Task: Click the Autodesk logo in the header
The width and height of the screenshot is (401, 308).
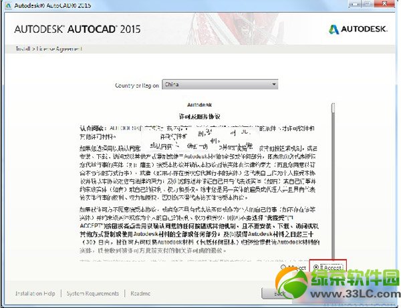Action: (358, 29)
